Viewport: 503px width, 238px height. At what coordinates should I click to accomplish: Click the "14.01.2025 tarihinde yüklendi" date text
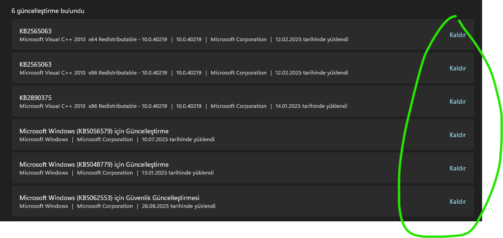311,106
